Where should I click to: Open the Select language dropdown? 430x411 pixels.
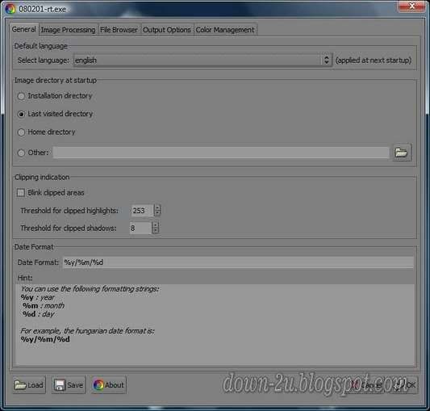202,60
